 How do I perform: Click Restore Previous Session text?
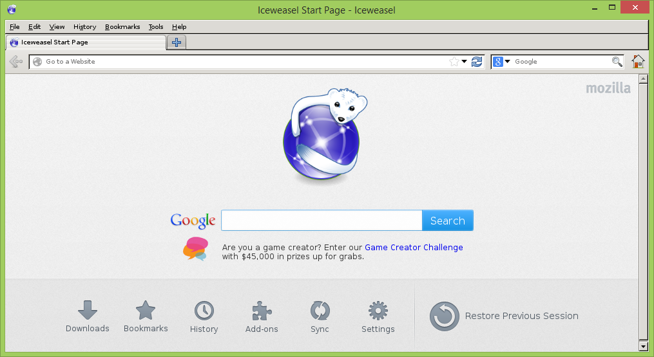(x=521, y=316)
